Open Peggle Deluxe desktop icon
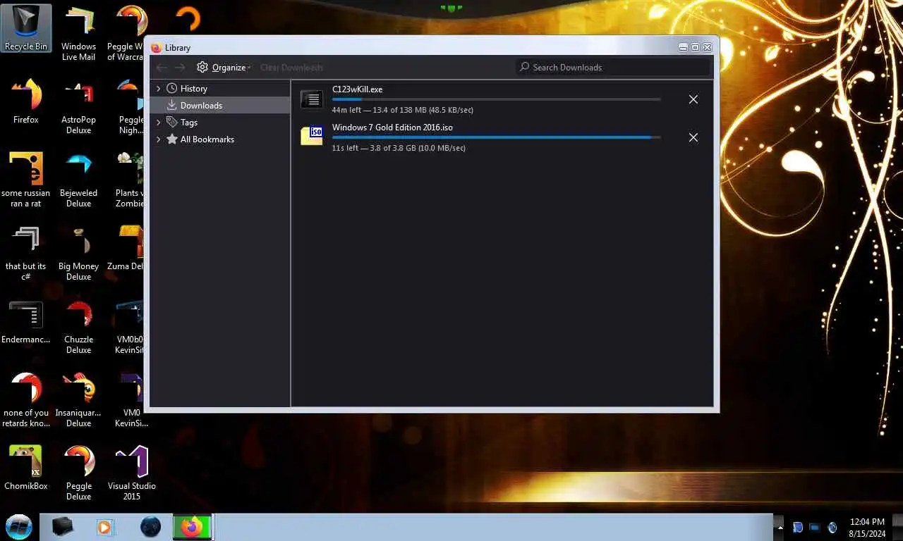 point(79,473)
